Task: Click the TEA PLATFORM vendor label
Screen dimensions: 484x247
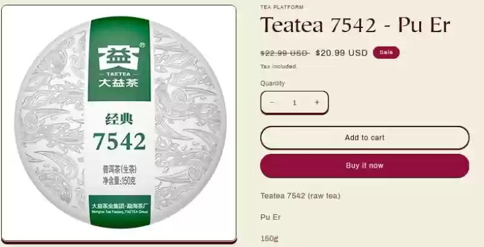Action: coord(282,7)
